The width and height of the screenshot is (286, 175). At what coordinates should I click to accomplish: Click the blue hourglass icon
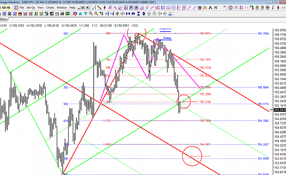click(x=139, y=14)
